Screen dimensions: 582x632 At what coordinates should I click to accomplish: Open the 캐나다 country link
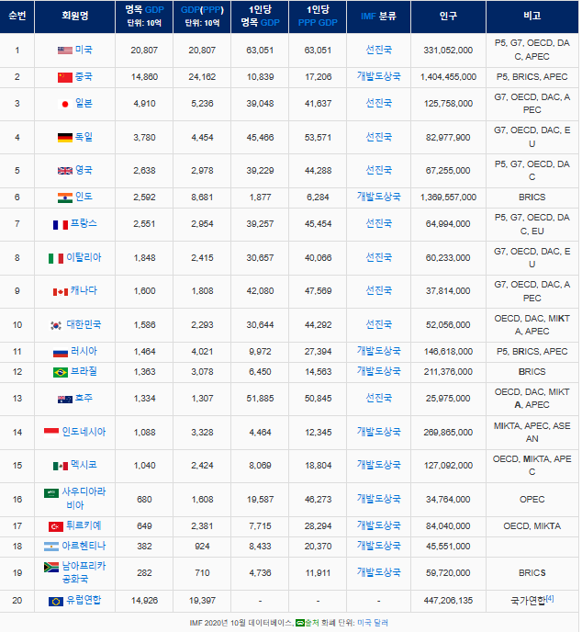click(84, 290)
